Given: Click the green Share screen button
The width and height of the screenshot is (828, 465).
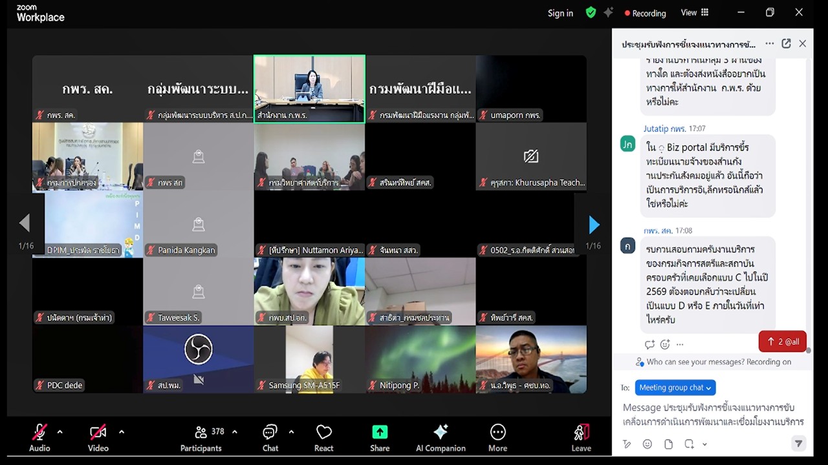Looking at the screenshot, I should (x=380, y=438).
